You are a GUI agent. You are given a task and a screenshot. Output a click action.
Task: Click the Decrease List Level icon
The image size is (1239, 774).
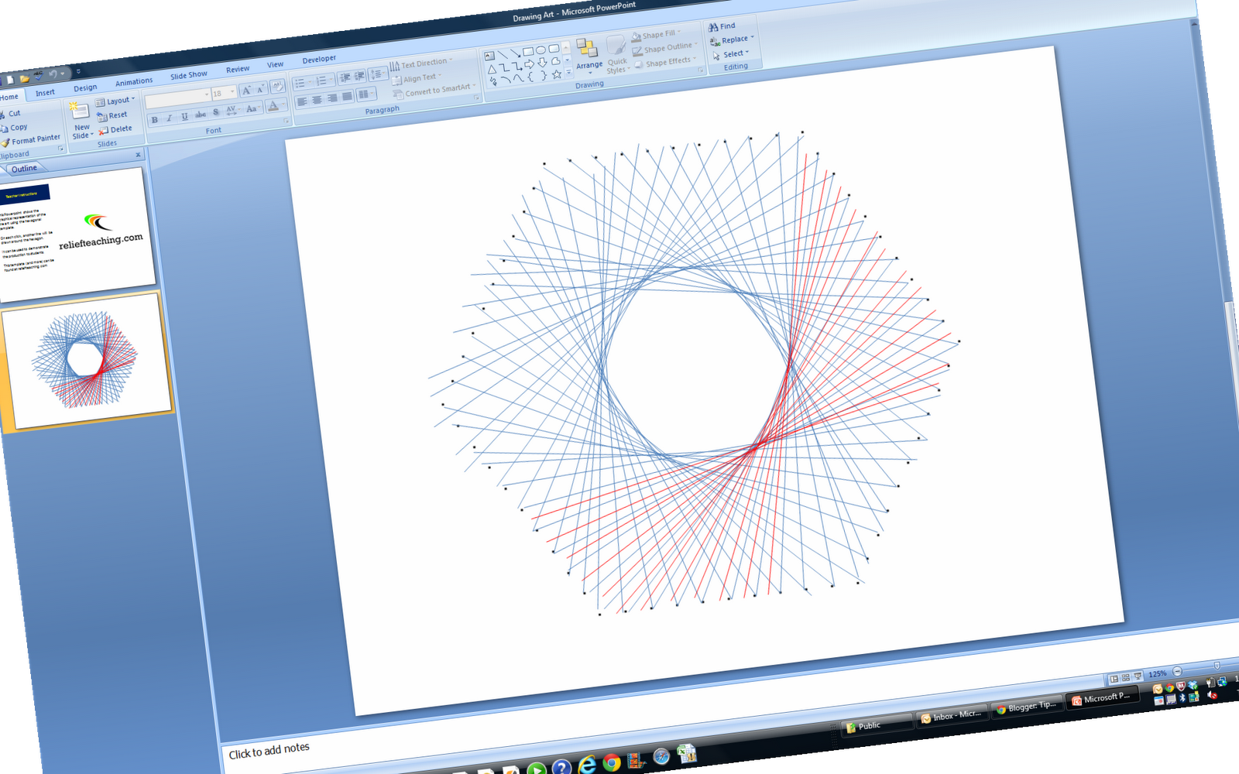[345, 77]
